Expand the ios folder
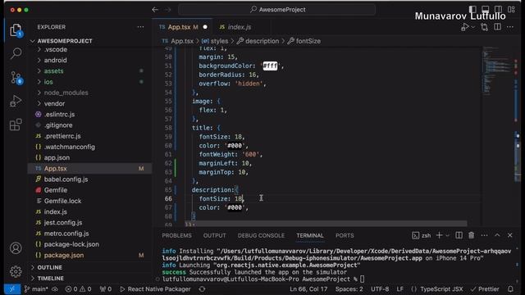 point(89,82)
